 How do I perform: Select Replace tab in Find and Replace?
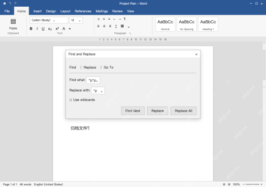[x=90, y=68]
